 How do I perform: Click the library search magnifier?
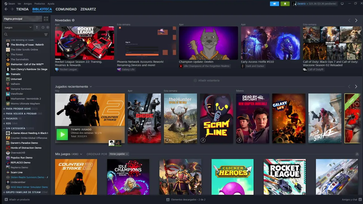(6, 35)
